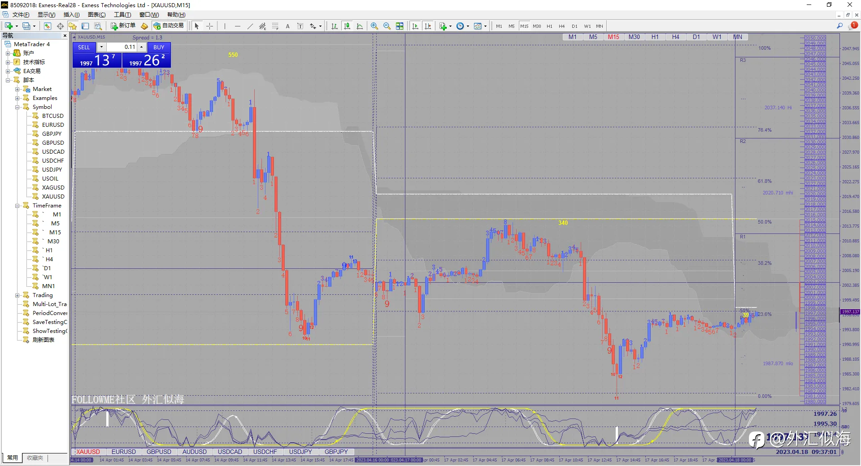Draw a trendline
Image resolution: width=861 pixels, height=466 pixels.
coord(250,26)
